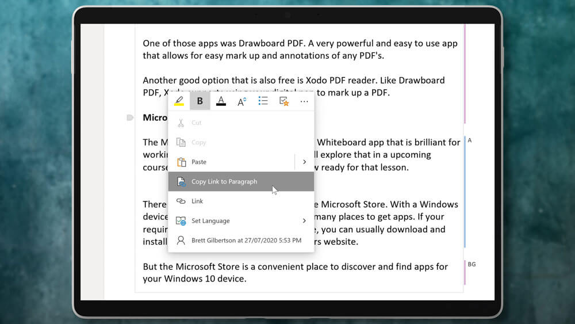Click the tag checkbox-with-star icon
Screen dimensions: 575x324
click(283, 101)
